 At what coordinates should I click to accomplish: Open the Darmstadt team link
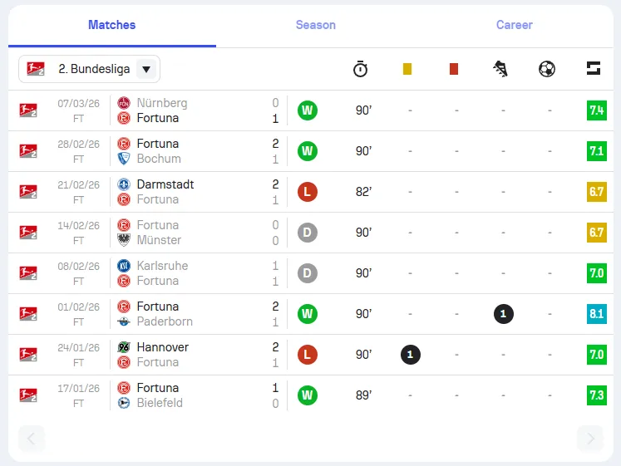(x=165, y=184)
